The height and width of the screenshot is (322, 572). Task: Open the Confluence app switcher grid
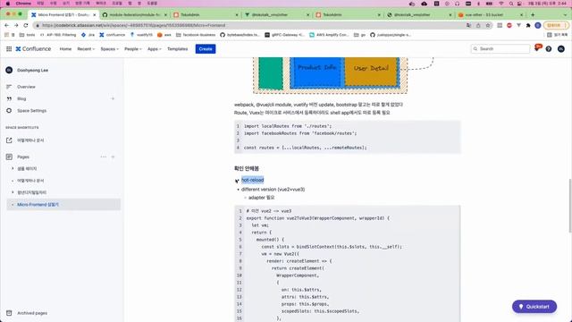pyautogui.click(x=9, y=49)
